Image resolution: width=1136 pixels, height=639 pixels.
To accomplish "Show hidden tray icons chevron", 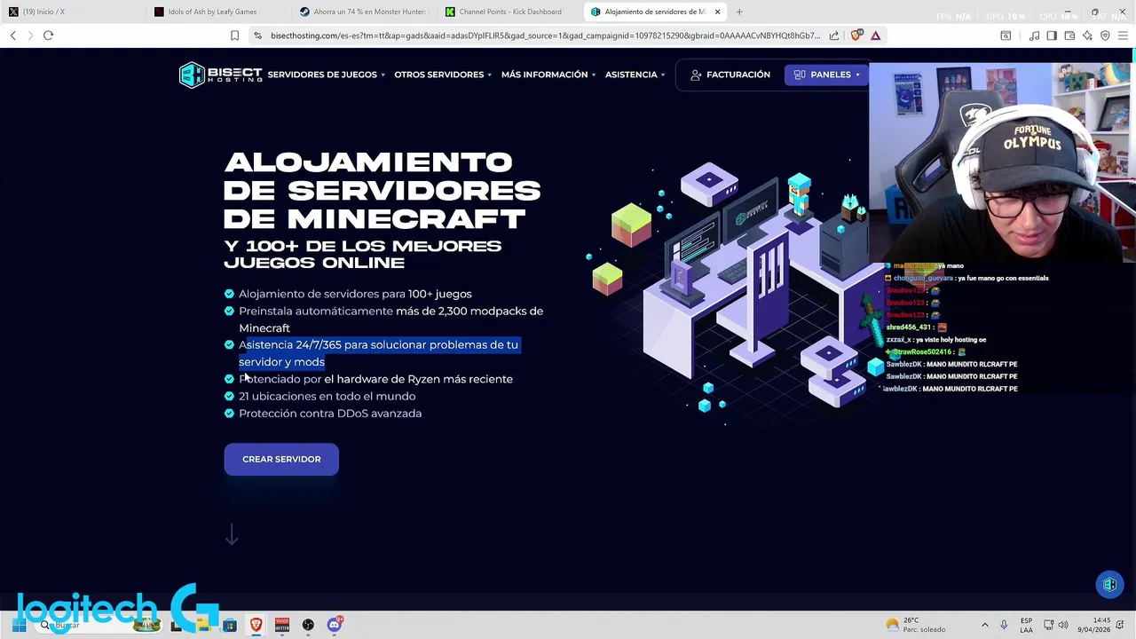I will (984, 625).
